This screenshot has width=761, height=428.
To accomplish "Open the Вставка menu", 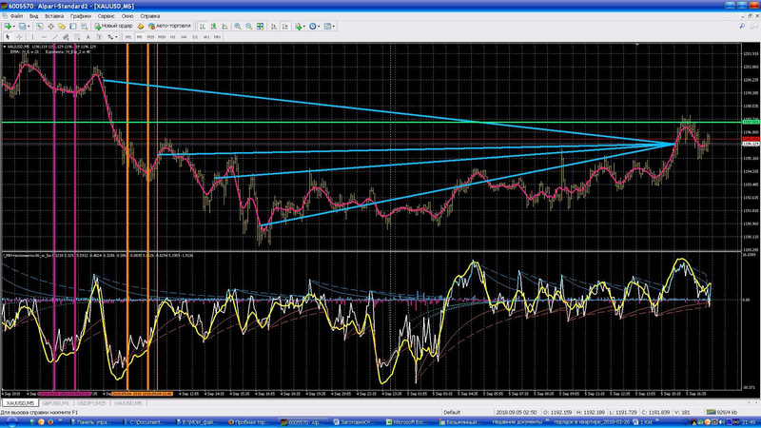I will pyautogui.click(x=54, y=16).
